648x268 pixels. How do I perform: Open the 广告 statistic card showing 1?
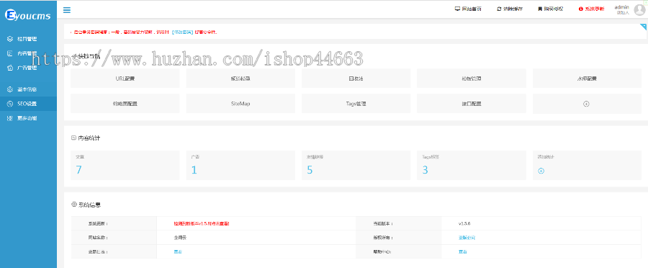pos(240,165)
